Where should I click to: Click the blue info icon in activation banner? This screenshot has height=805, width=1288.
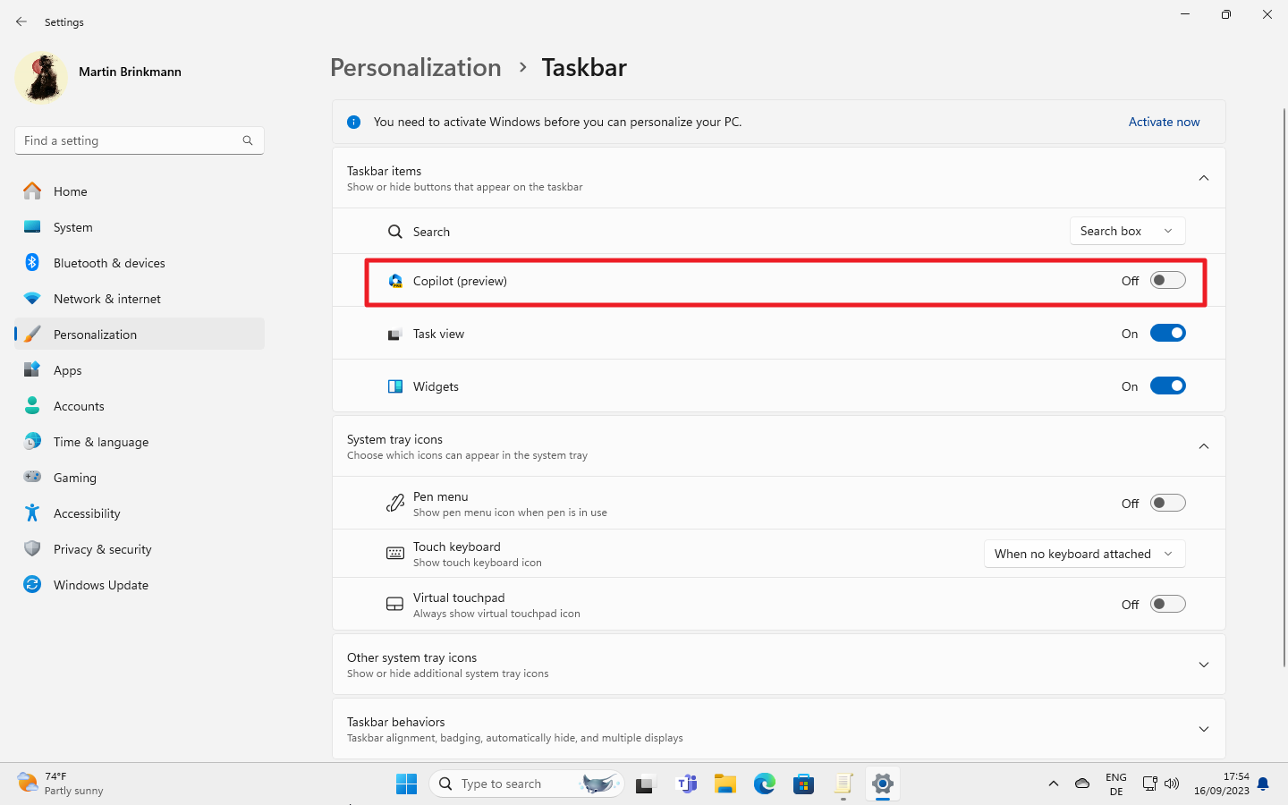[353, 123]
